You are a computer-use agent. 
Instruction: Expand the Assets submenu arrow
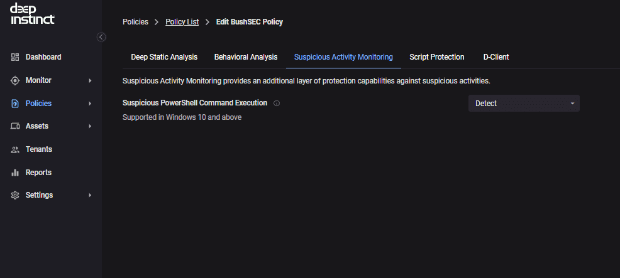pos(90,126)
